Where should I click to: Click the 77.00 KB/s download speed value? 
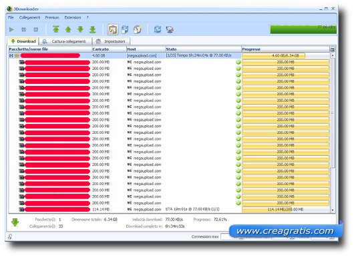pyautogui.click(x=174, y=220)
